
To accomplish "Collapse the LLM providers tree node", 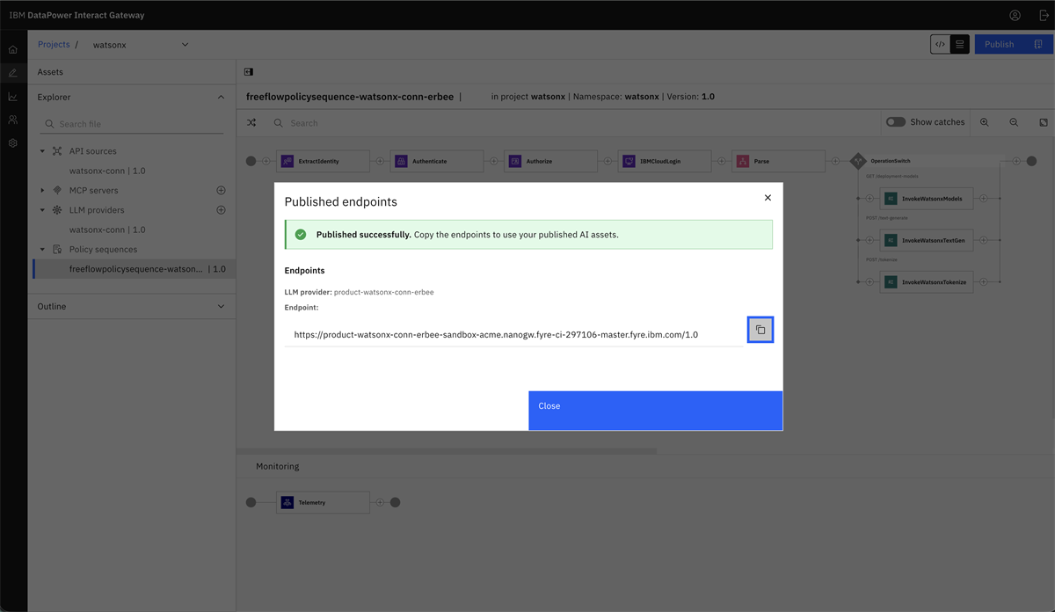I will pyautogui.click(x=42, y=210).
